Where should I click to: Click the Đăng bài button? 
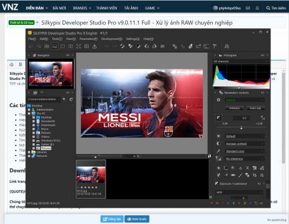112,219
